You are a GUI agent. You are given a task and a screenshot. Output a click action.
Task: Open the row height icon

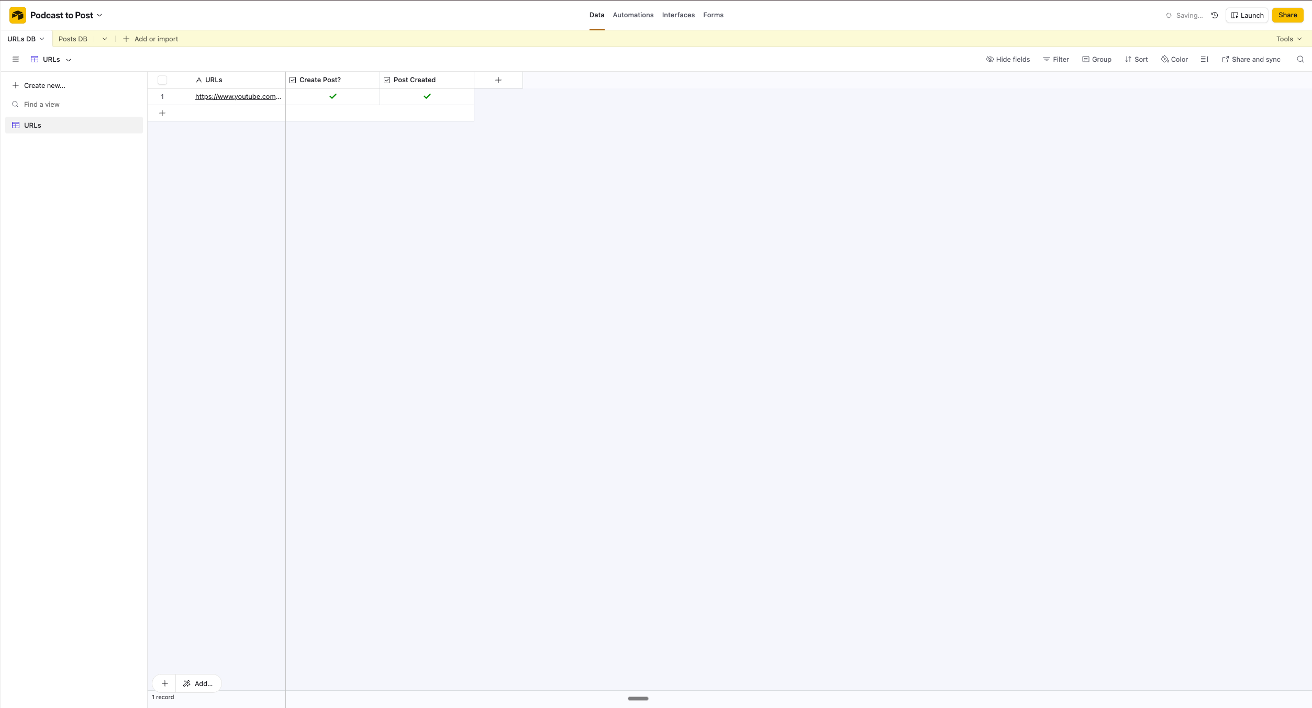[1204, 59]
